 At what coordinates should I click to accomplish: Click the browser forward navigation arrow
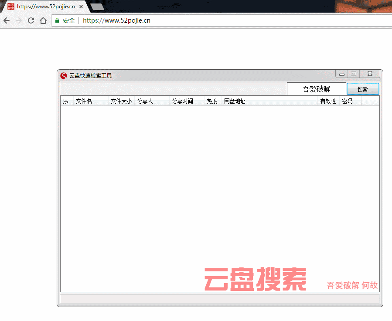18,20
